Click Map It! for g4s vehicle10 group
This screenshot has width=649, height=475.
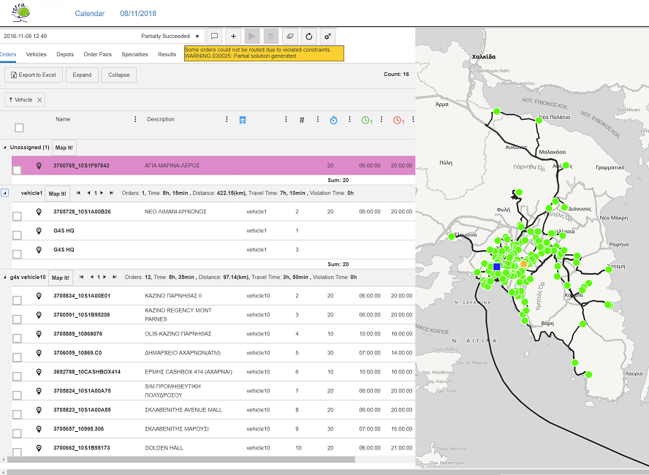pyautogui.click(x=61, y=278)
